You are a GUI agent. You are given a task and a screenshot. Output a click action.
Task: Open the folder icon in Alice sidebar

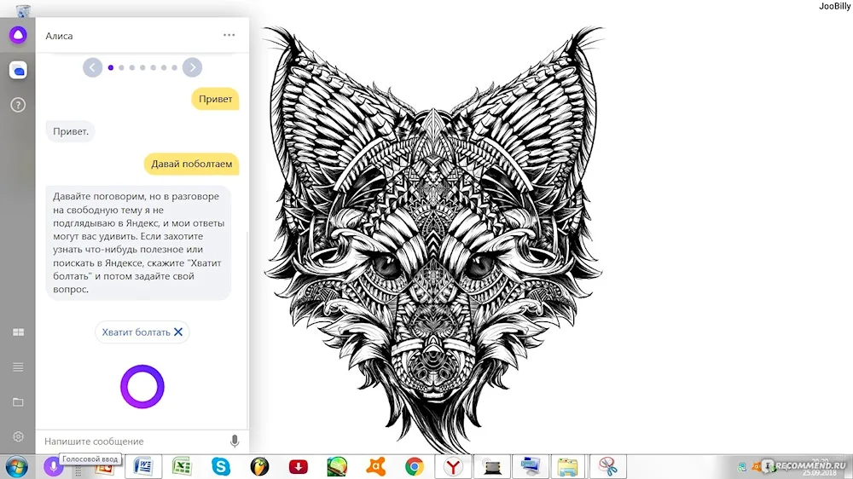coord(18,401)
